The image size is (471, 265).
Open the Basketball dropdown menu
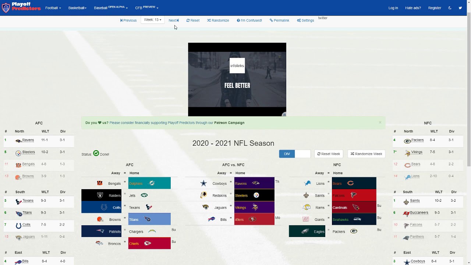point(77,8)
